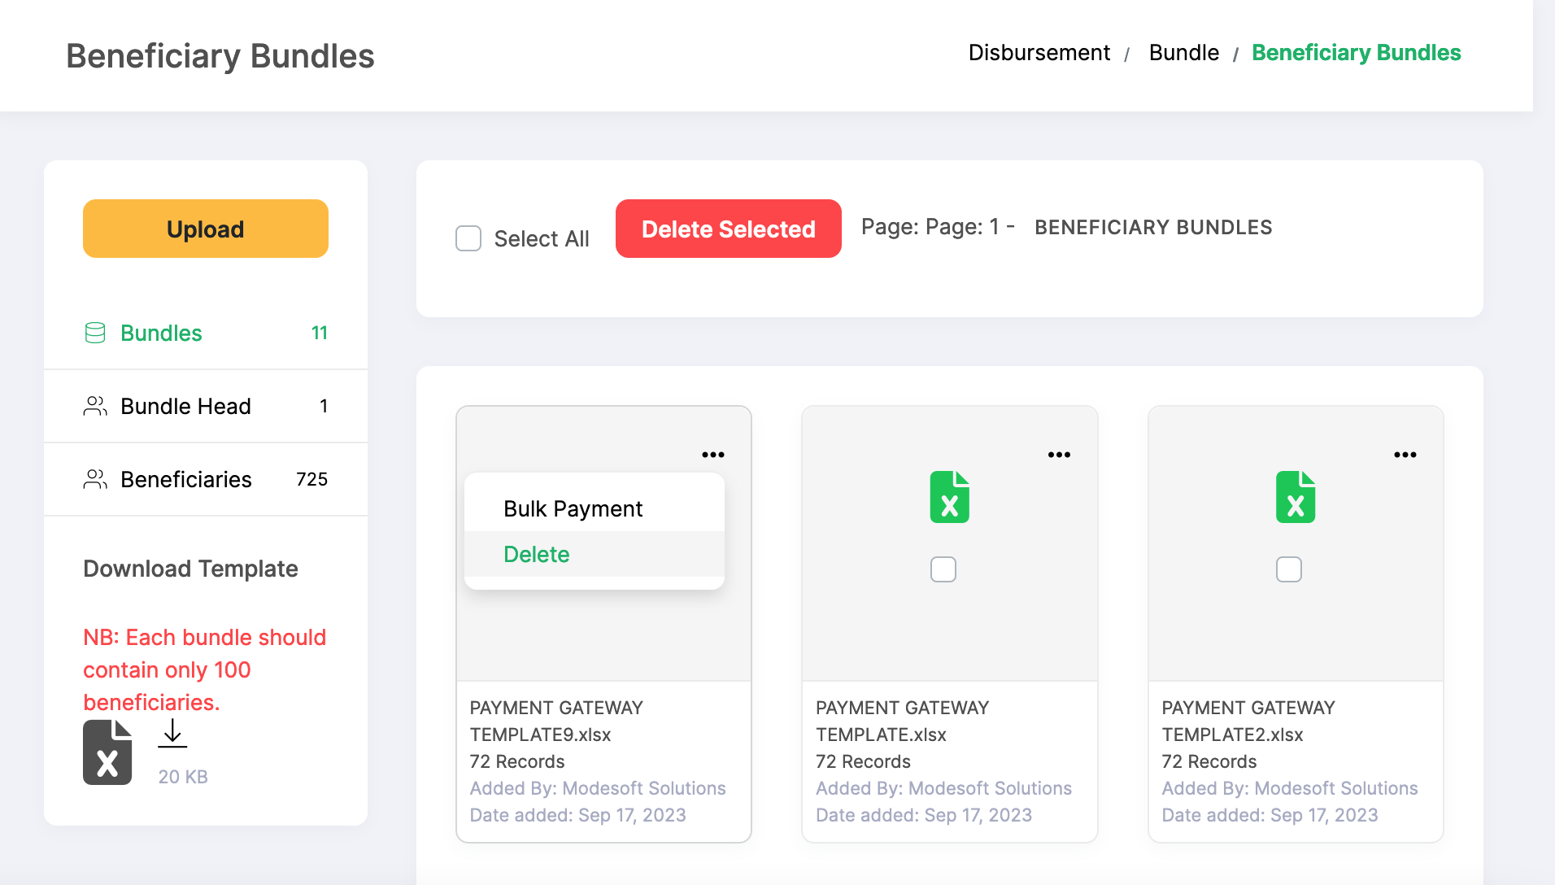Click the Beneficiaries count 725

(312, 479)
